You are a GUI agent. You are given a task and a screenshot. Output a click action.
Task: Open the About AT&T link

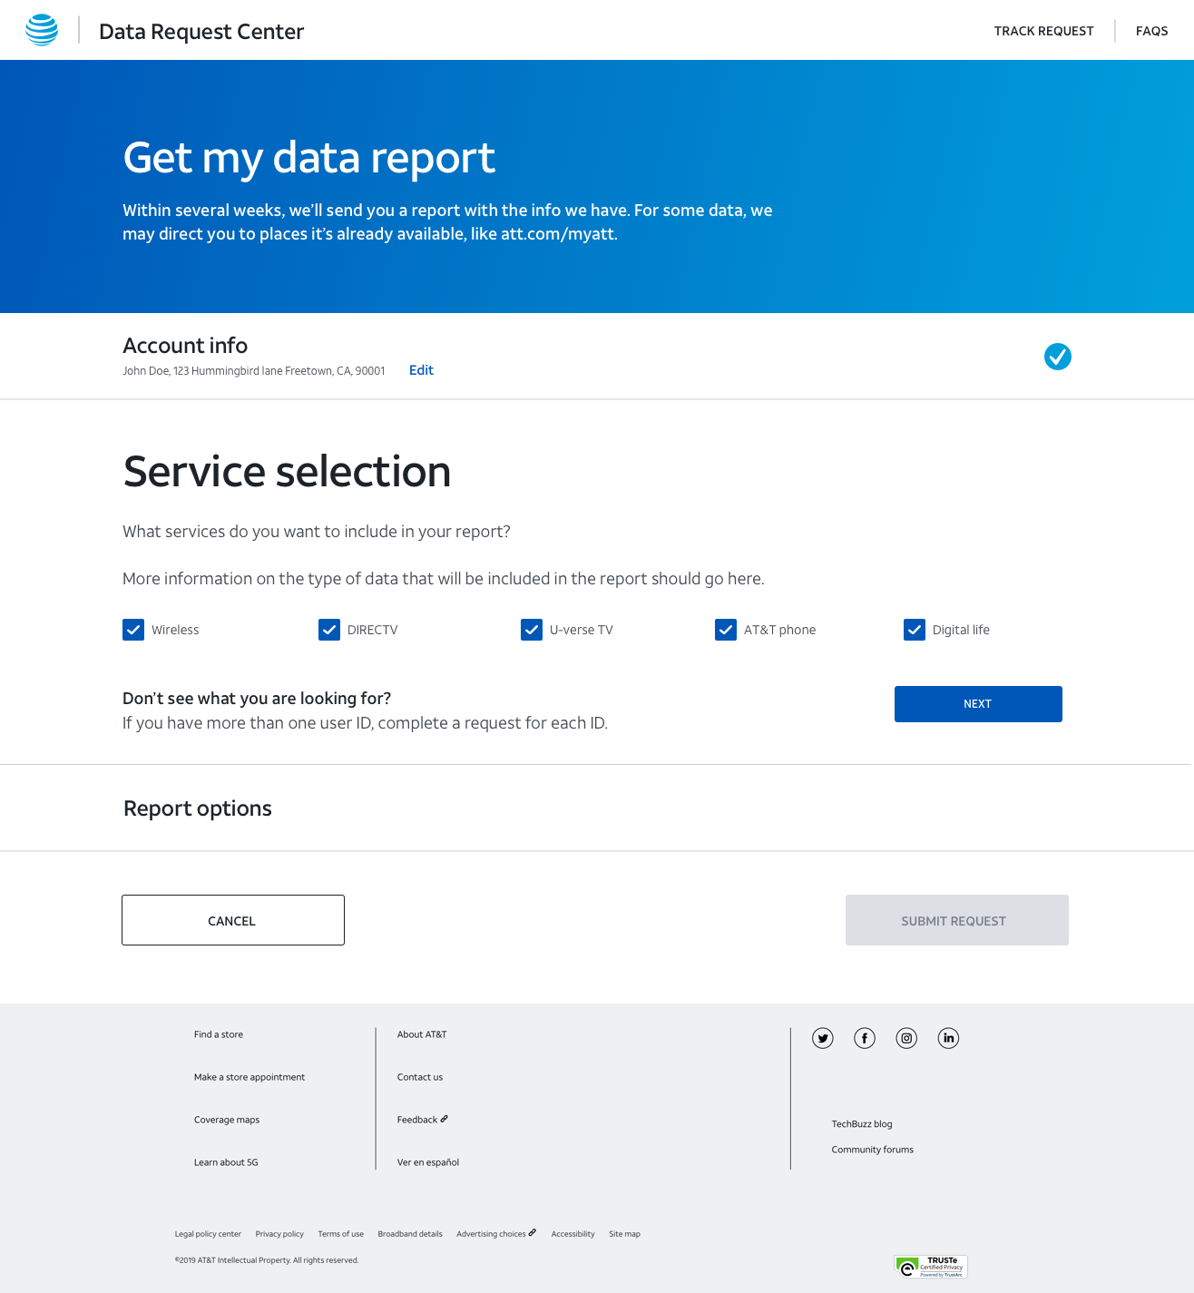[x=422, y=1034]
